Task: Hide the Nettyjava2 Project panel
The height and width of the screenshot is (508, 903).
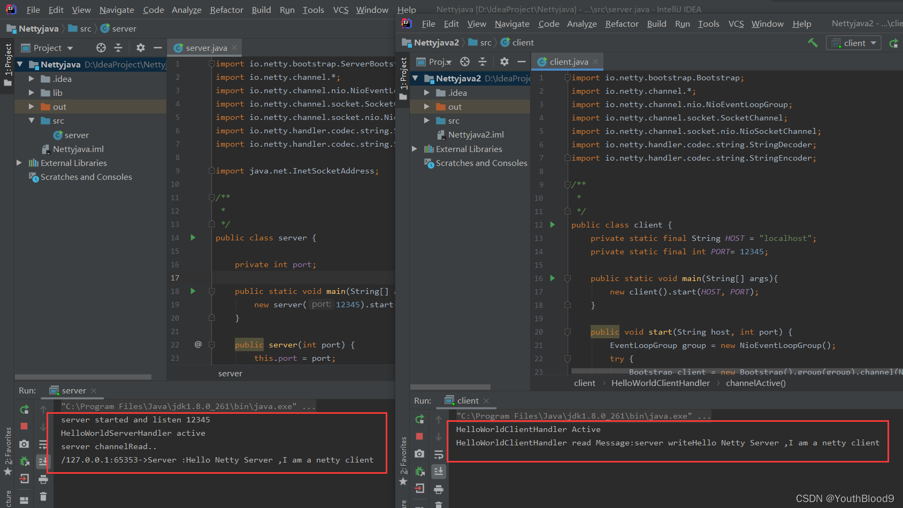Action: pos(522,62)
